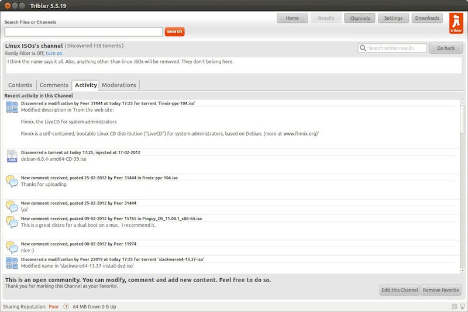The width and height of the screenshot is (468, 312).
Task: Click 'Finnix, the LiveCD for system administrators' line
Action: [68, 122]
